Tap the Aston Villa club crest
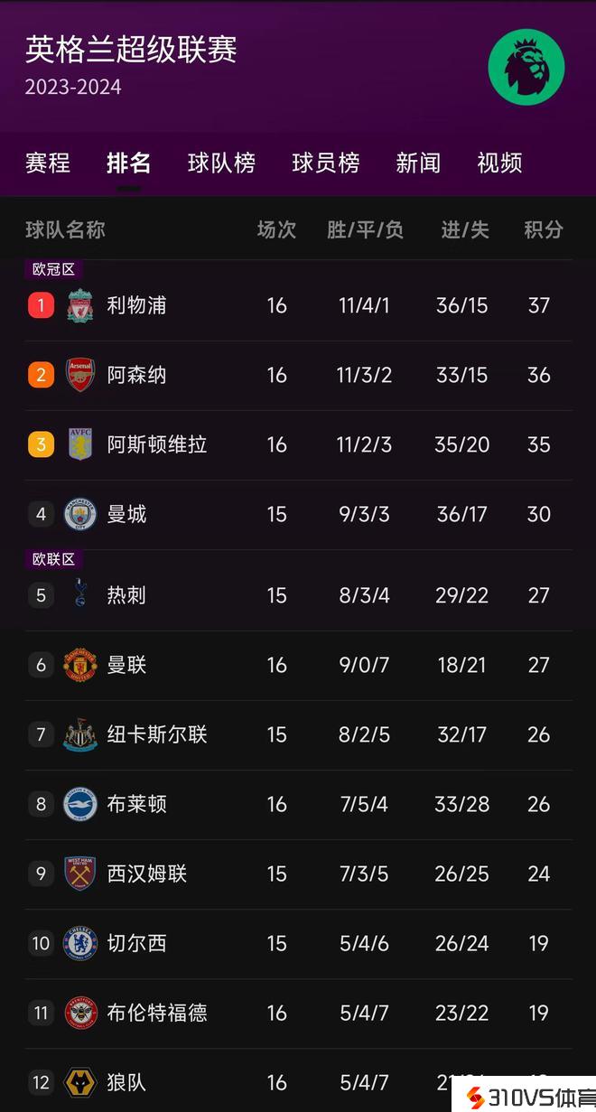The height and width of the screenshot is (1112, 596). click(x=80, y=444)
